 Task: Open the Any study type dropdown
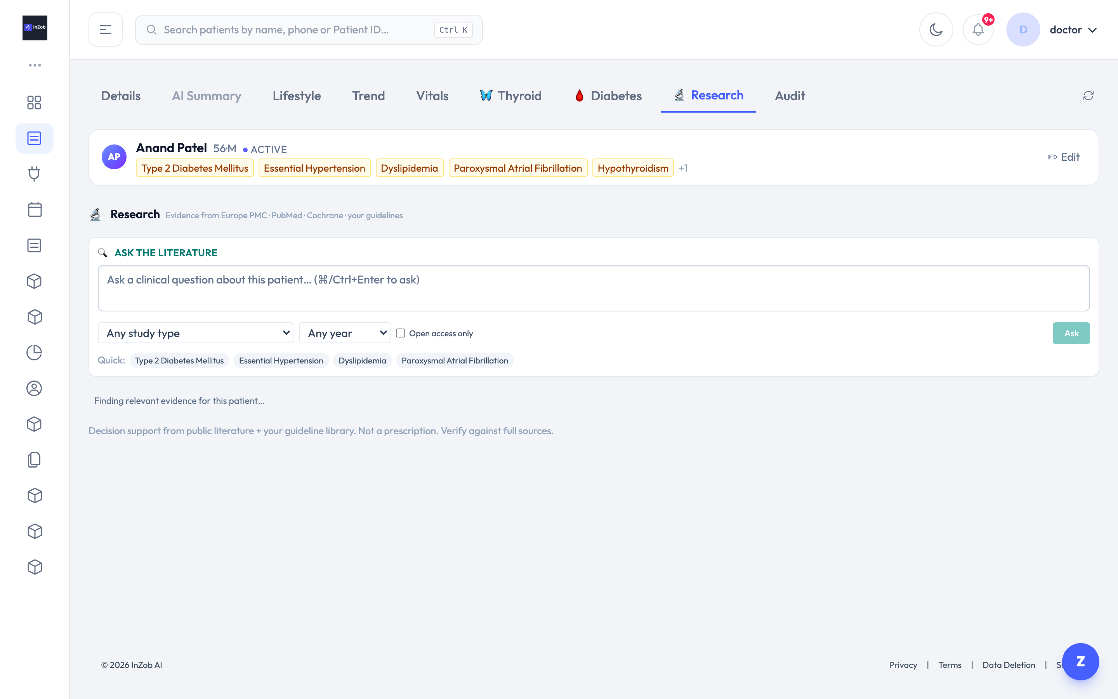195,333
